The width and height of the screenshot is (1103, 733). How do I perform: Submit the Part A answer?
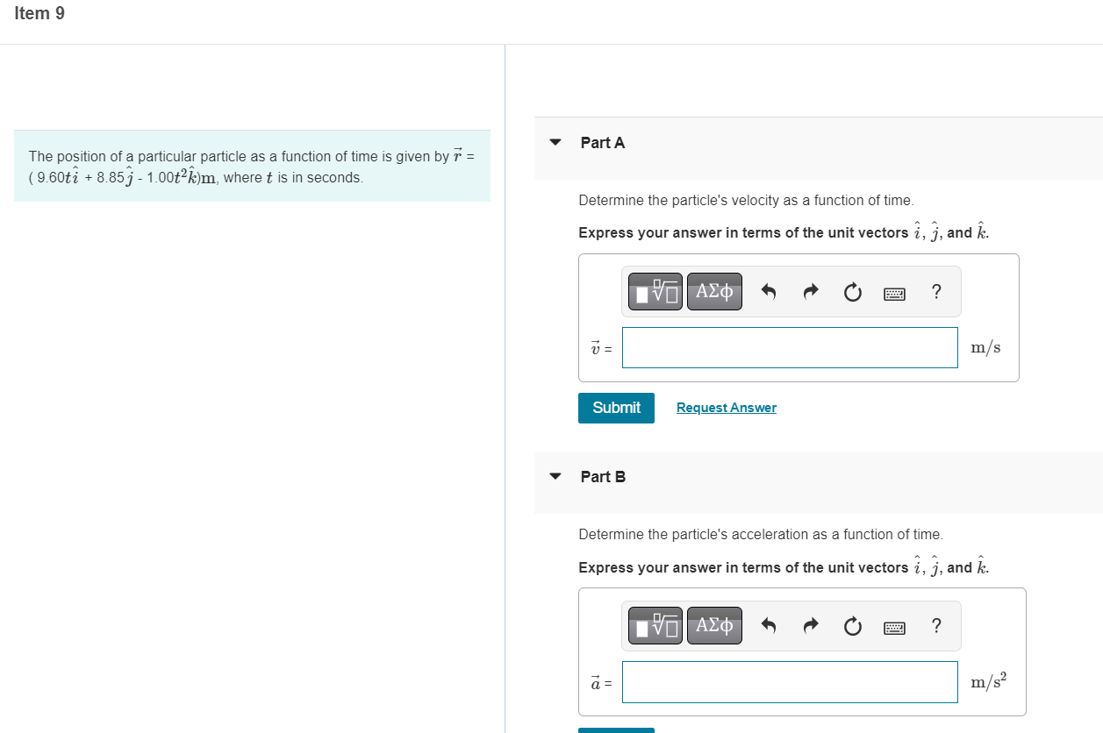coord(615,407)
